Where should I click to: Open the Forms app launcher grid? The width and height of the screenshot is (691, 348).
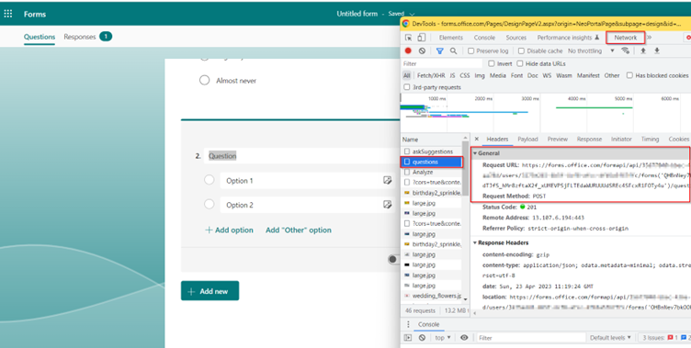click(8, 14)
